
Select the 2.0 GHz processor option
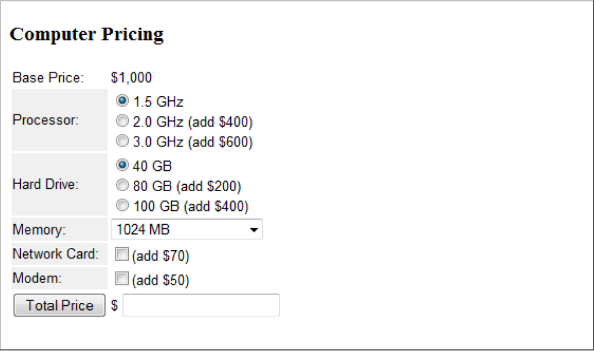tap(122, 120)
